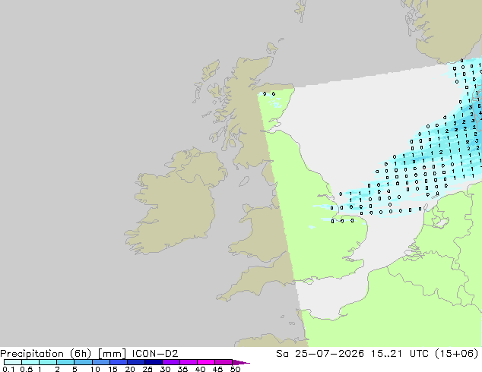This screenshot has width=482, height=372.
Task: Click the 'Precipitation (6h)' title text
Action: pos(46,354)
